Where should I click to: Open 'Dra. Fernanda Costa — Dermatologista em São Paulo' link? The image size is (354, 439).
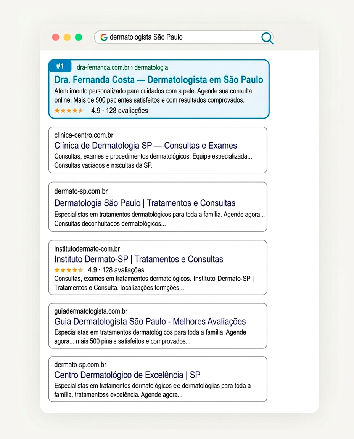click(x=159, y=80)
